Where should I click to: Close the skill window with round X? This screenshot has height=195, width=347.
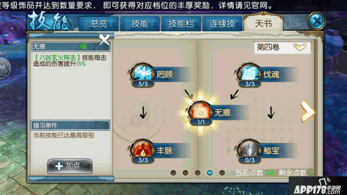coord(317,21)
